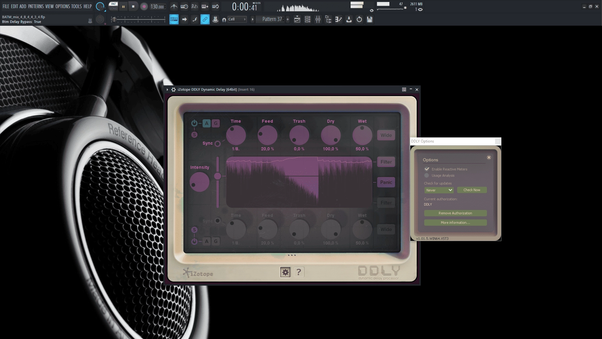Open the snap Cell dropdown
This screenshot has height=339, width=602.
237,19
